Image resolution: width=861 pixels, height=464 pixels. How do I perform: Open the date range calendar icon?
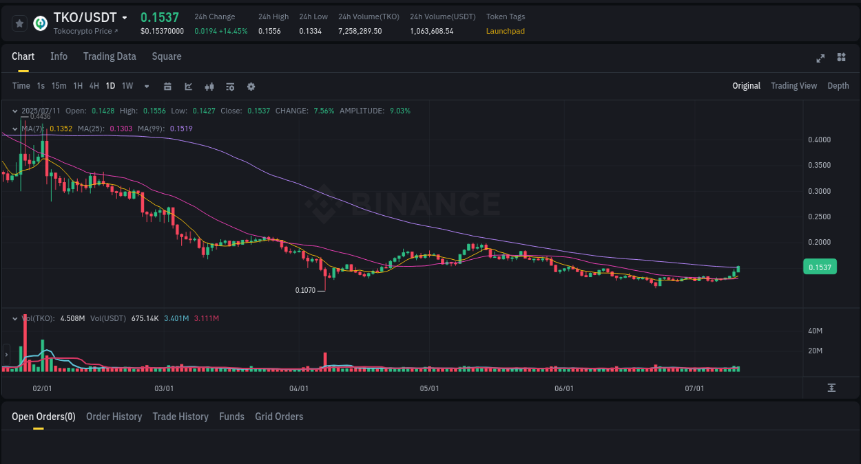167,86
